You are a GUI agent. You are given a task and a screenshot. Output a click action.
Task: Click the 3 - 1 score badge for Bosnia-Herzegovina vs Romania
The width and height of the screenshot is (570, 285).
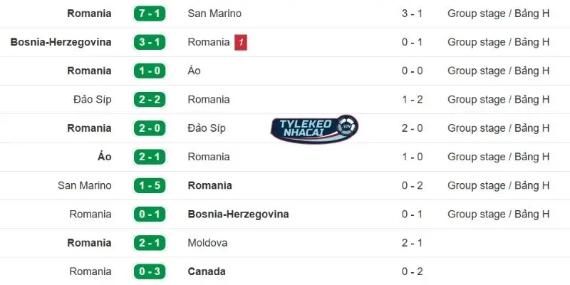coord(150,42)
